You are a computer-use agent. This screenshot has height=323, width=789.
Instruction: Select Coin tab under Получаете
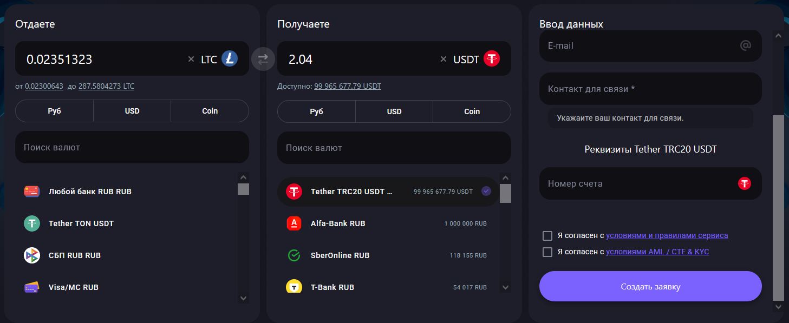(x=472, y=111)
